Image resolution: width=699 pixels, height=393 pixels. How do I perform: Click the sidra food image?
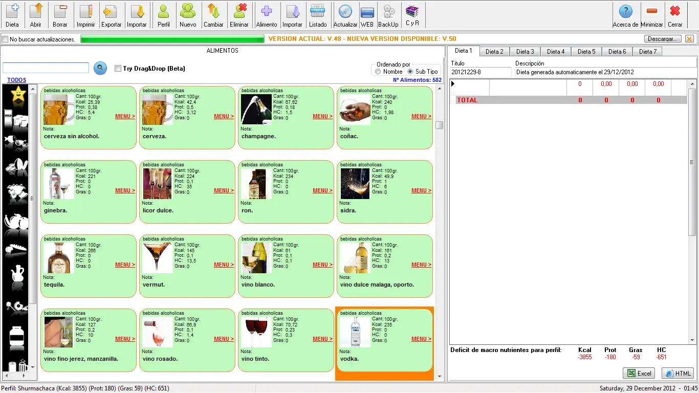tap(355, 184)
